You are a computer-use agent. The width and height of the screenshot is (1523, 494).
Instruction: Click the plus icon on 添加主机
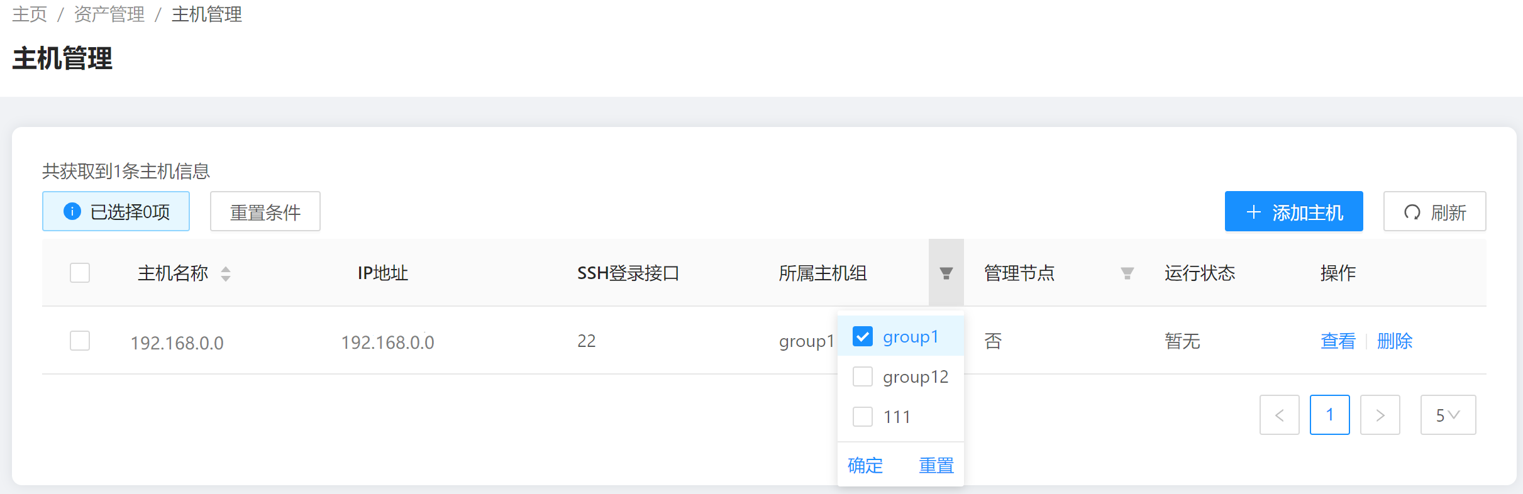point(1253,212)
